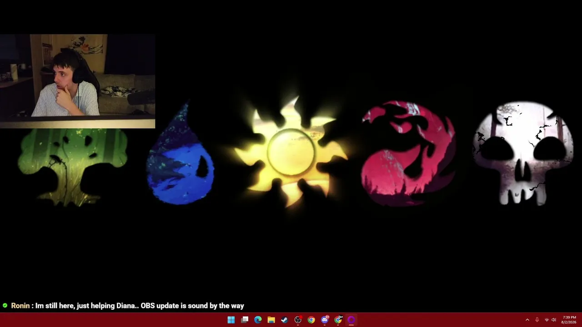Image resolution: width=582 pixels, height=327 pixels.
Task: Select the webcam overlay of the streamer
Action: pyautogui.click(x=77, y=81)
